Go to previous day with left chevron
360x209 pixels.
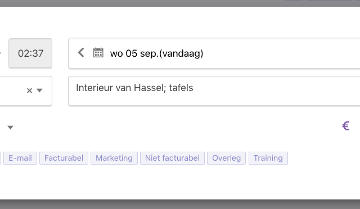[81, 53]
